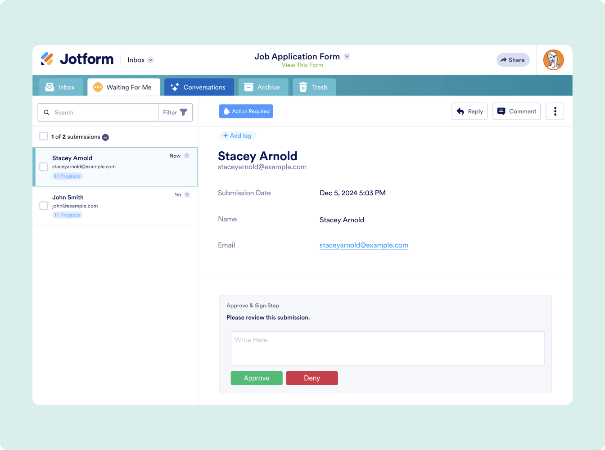Open the three-dot more options menu
The width and height of the screenshot is (605, 450).
coord(555,112)
